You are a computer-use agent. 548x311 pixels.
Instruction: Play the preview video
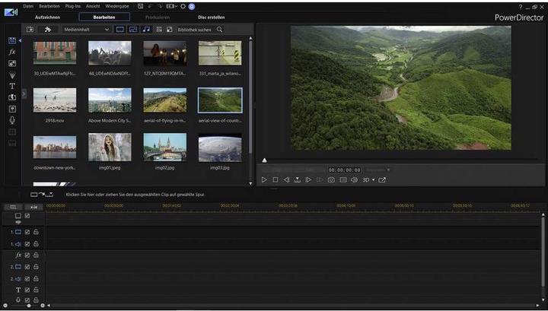click(x=264, y=179)
